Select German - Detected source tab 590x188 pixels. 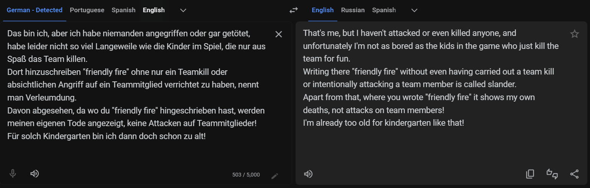(x=35, y=10)
